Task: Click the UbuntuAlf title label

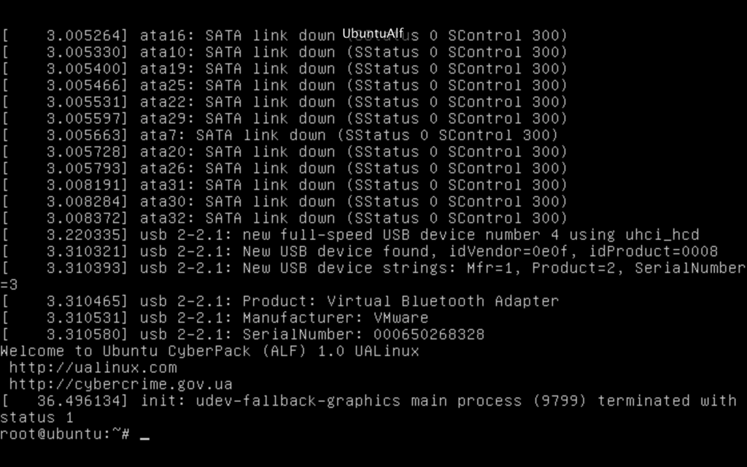Action: 372,33
